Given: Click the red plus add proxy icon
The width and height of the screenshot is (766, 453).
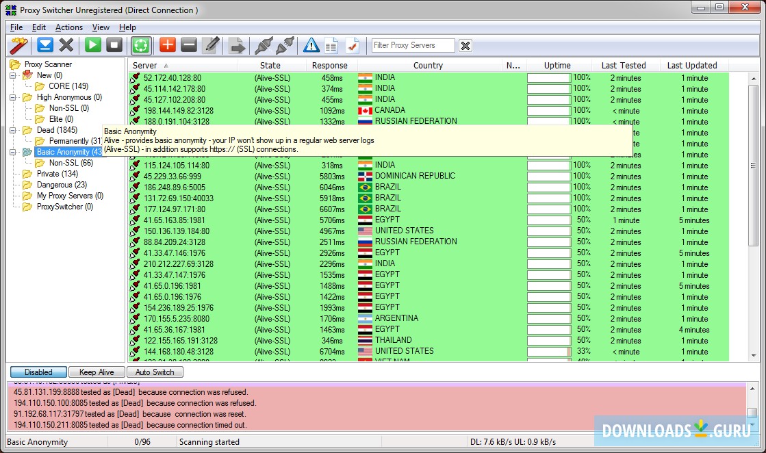Looking at the screenshot, I should (168, 45).
